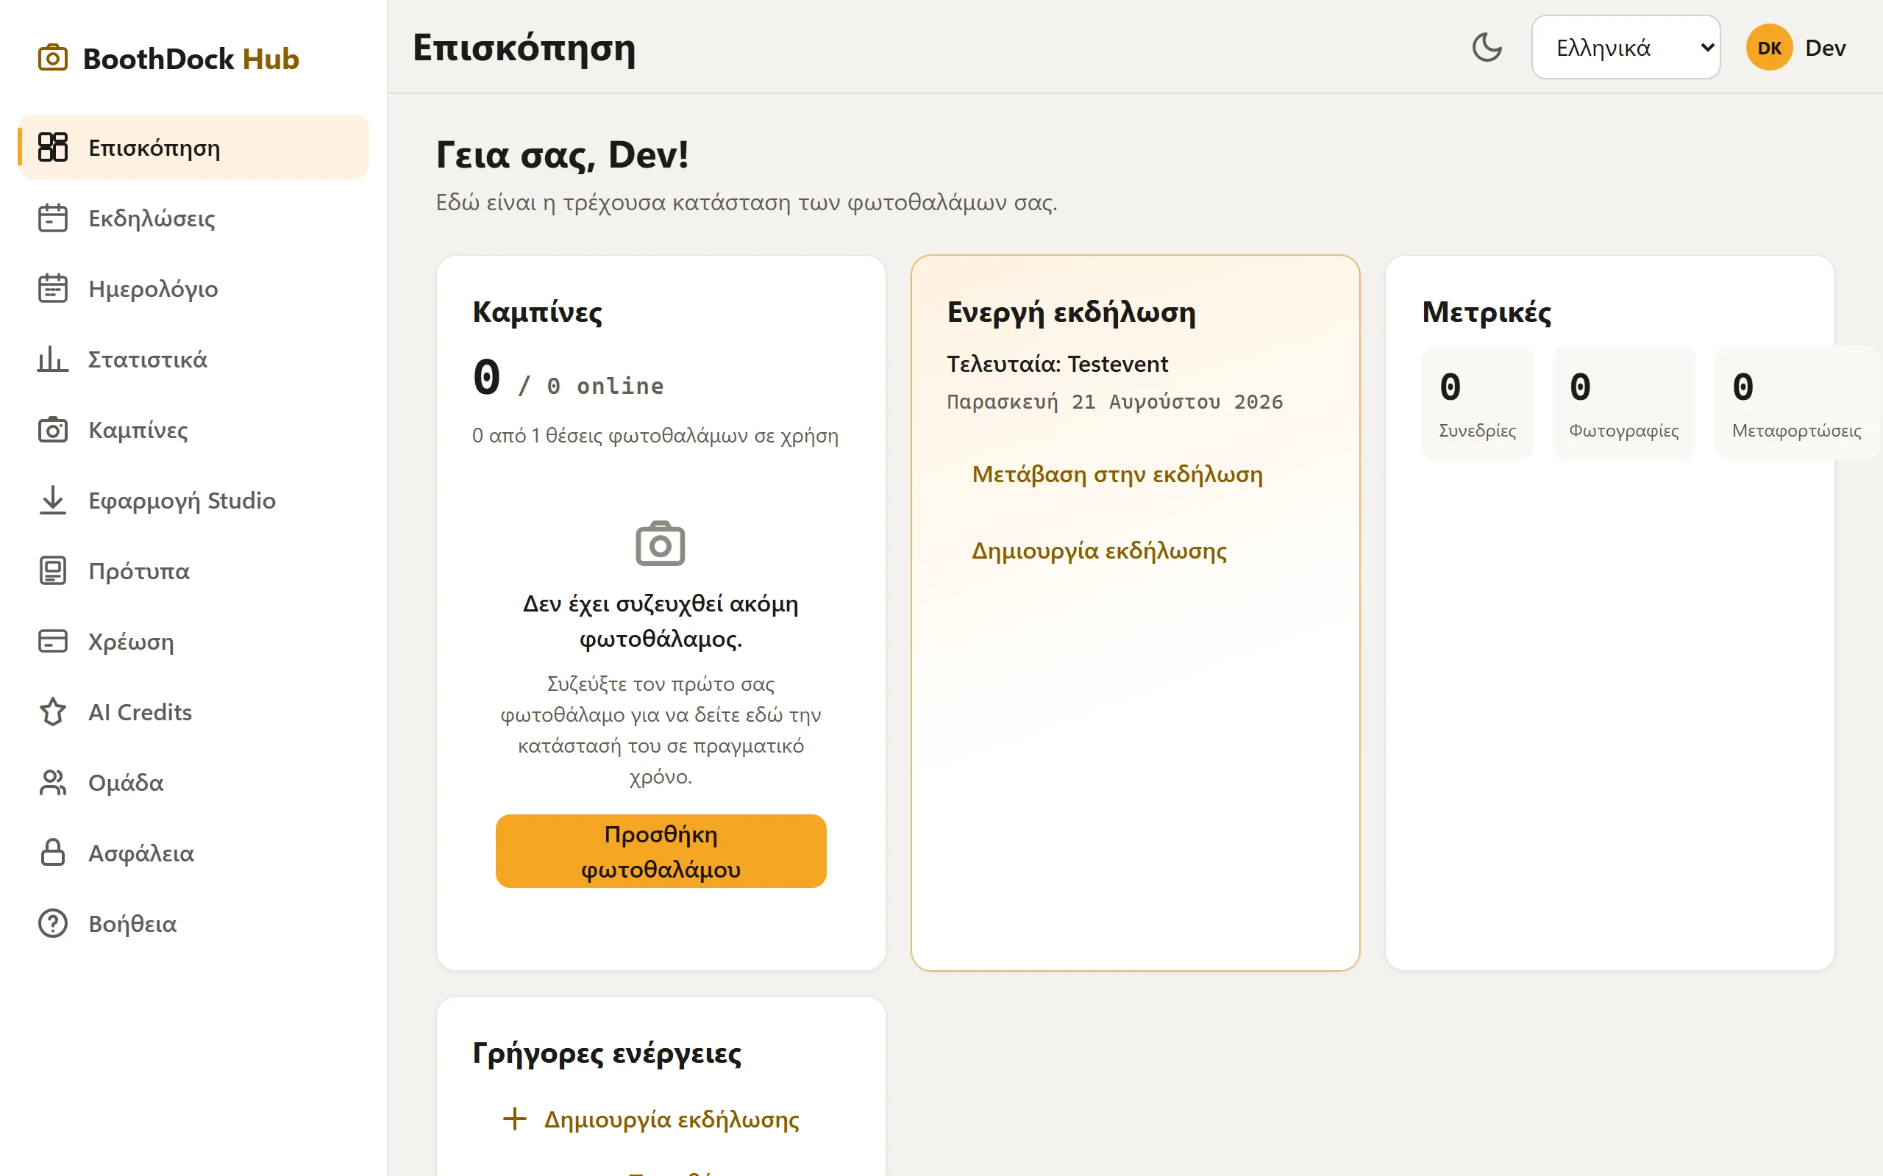Image resolution: width=1883 pixels, height=1176 pixels.
Task: Open the Πρότυπα sidebar page
Action: pos(193,571)
